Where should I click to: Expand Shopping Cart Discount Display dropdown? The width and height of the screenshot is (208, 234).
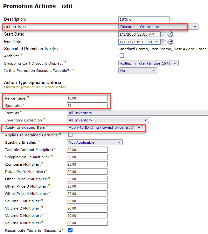pyautogui.click(x=148, y=63)
